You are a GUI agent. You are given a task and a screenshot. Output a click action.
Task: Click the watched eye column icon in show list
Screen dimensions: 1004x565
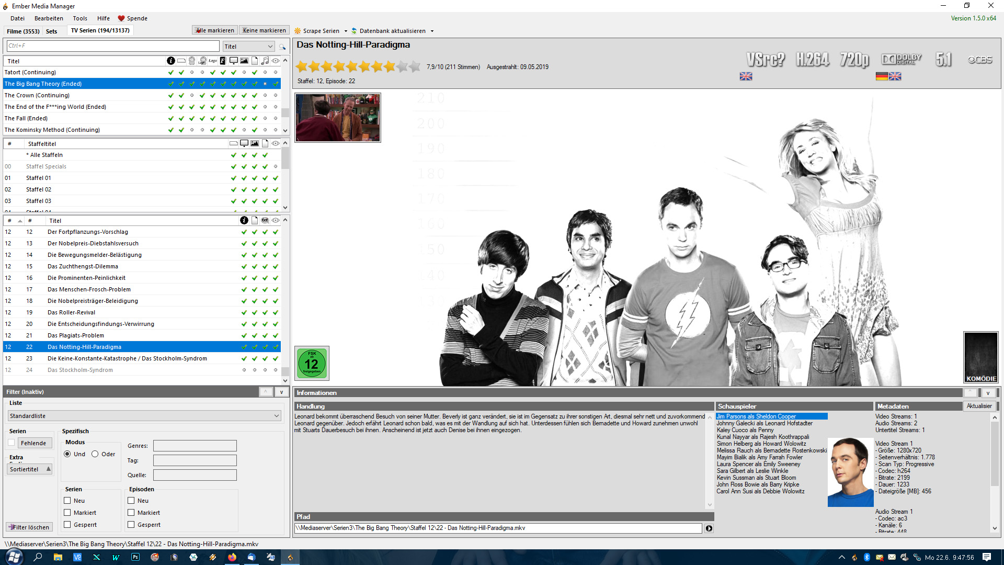(276, 61)
